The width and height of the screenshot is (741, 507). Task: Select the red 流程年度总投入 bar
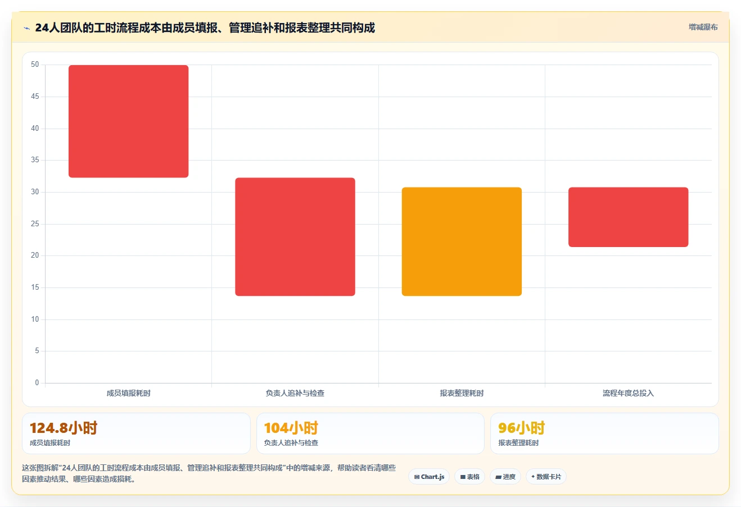coord(629,217)
